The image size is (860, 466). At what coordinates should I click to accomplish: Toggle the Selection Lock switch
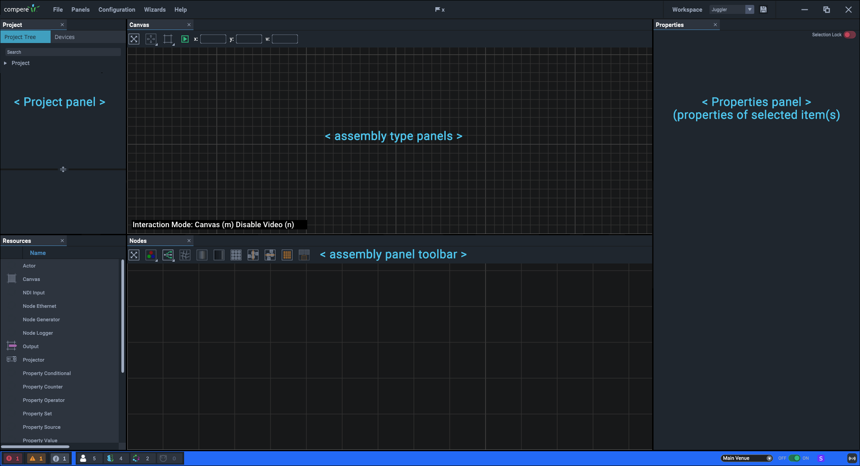click(849, 35)
